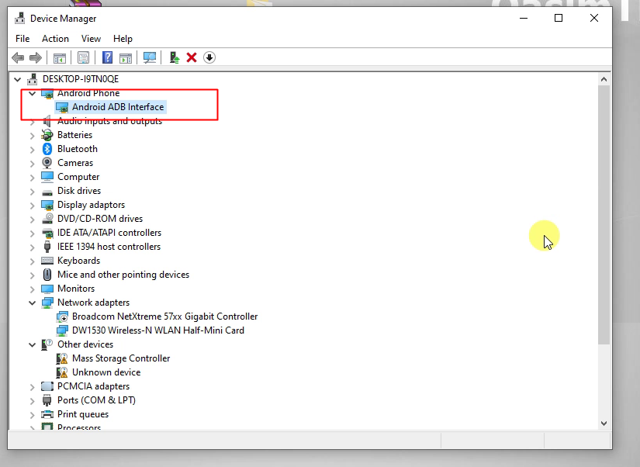This screenshot has width=640, height=467.
Task: Click the Keyboards category icon
Action: coord(47,261)
